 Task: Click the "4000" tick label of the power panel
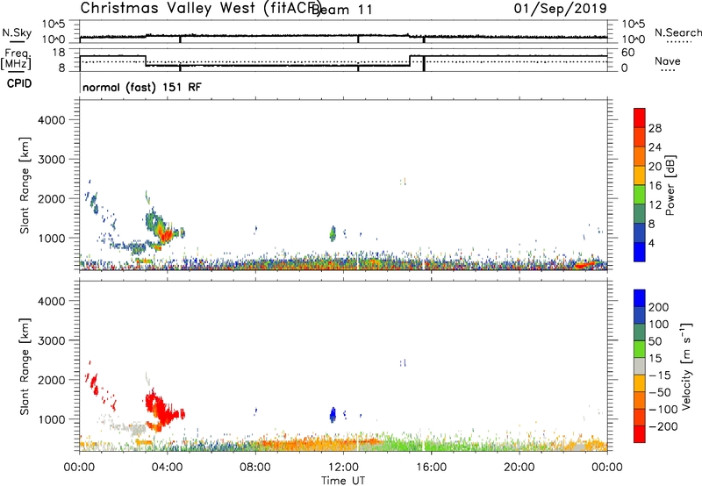coord(51,120)
